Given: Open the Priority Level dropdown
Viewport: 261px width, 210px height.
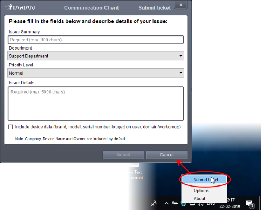Looking at the screenshot, I should [96, 73].
